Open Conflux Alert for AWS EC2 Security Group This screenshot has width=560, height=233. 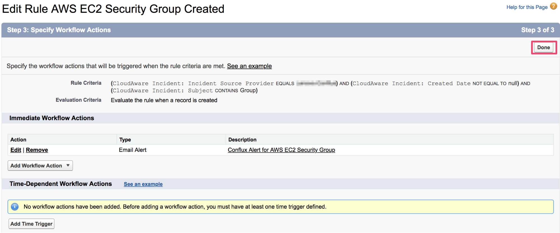click(281, 150)
